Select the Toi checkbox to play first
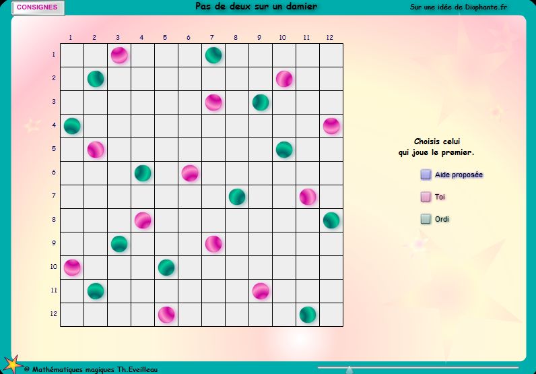 tap(426, 197)
